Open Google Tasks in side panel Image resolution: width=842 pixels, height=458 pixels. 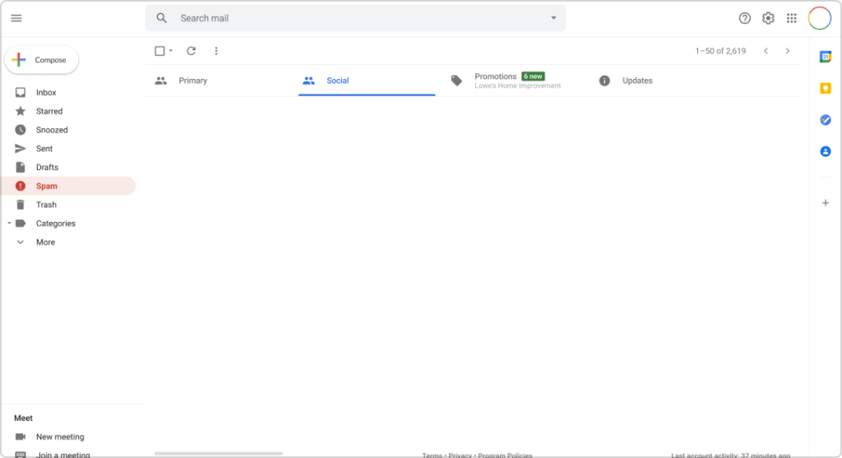826,120
